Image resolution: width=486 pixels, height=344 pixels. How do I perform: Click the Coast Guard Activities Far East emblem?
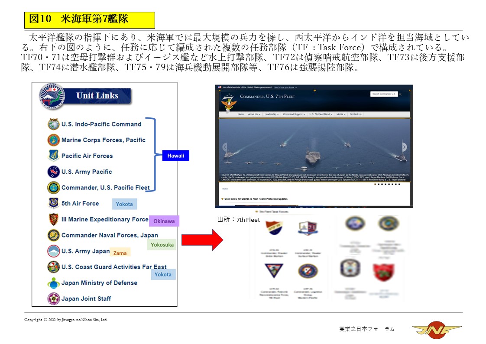click(x=54, y=267)
